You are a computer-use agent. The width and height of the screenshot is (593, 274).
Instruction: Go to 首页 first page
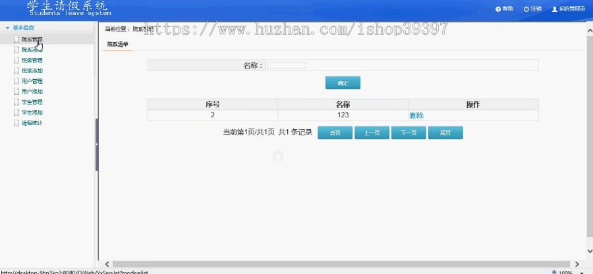click(335, 132)
